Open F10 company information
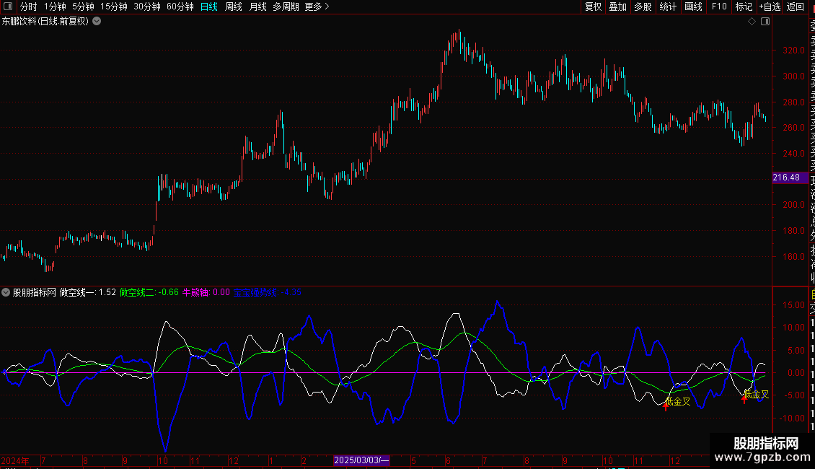The image size is (815, 469). 719,6
